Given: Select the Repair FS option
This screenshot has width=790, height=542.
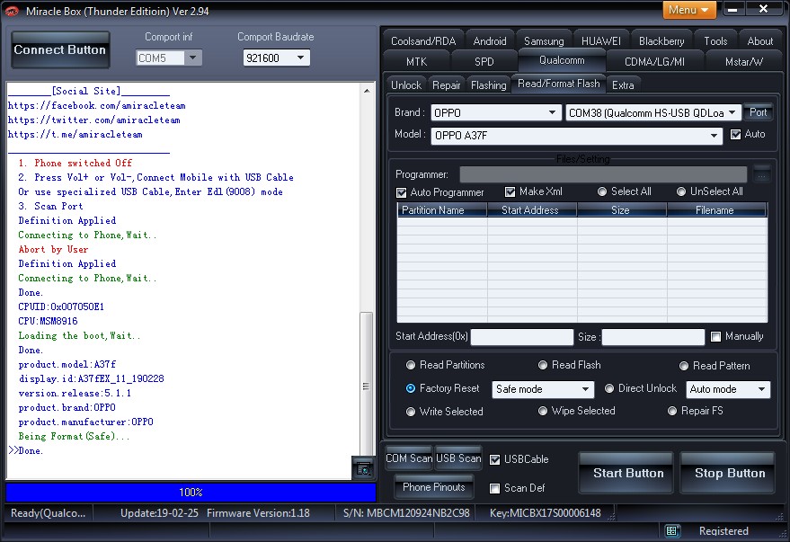Looking at the screenshot, I should point(672,411).
